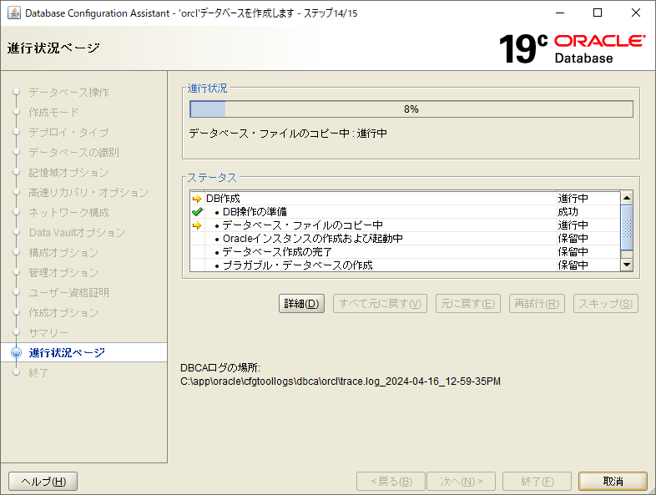
Task: Click the yellow arrow beside データベース・ファイルのコピー中
Action: click(197, 225)
